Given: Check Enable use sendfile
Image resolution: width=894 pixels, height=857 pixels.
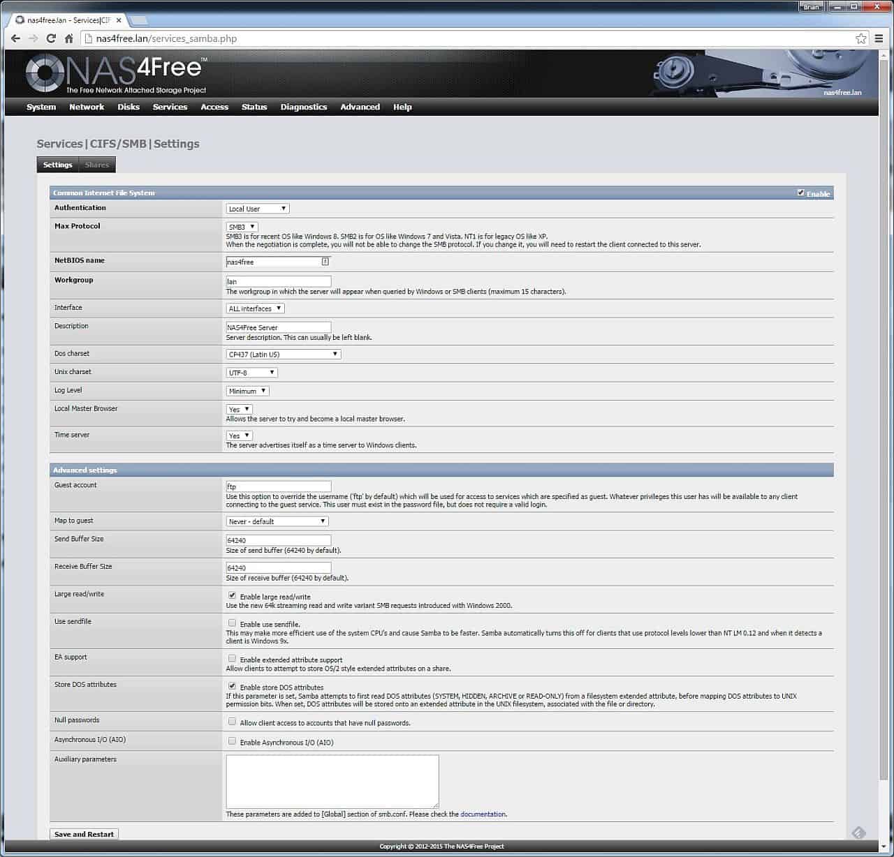Looking at the screenshot, I should coord(232,623).
